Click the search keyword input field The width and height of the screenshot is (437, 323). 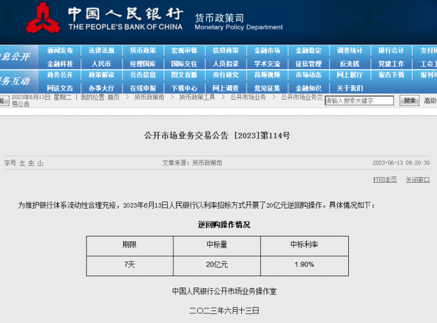click(359, 100)
